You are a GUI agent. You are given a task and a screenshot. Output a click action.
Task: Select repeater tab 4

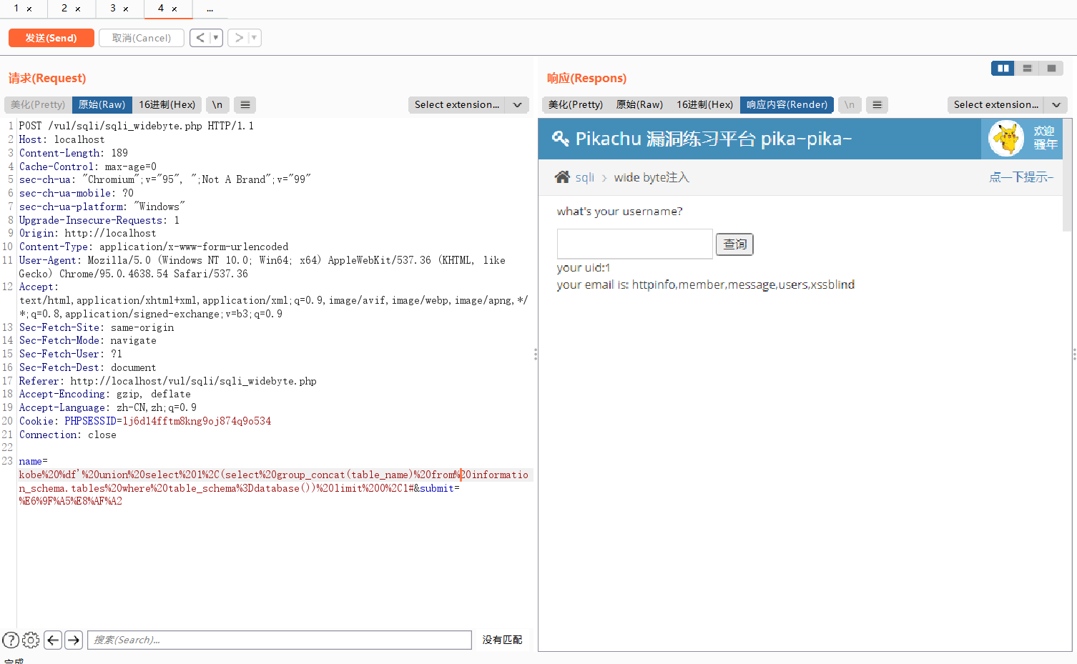tap(161, 9)
